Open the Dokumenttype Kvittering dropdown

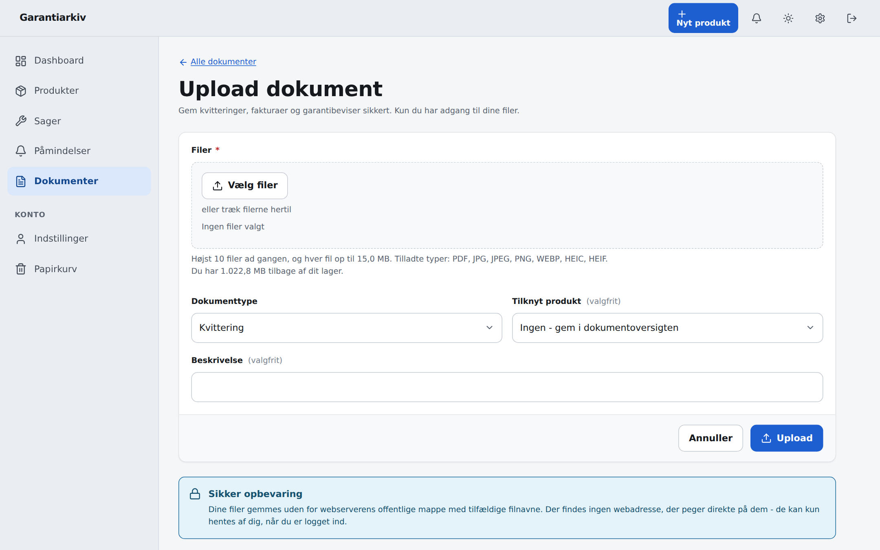347,328
